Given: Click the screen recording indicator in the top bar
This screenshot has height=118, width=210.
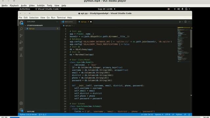Looking at the screenshot, I should tap(169, 9).
